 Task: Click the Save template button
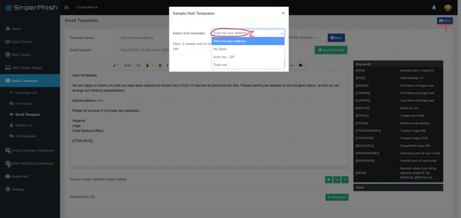pyautogui.click(x=336, y=38)
